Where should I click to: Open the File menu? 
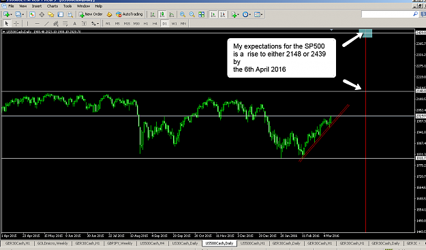(x=11, y=6)
